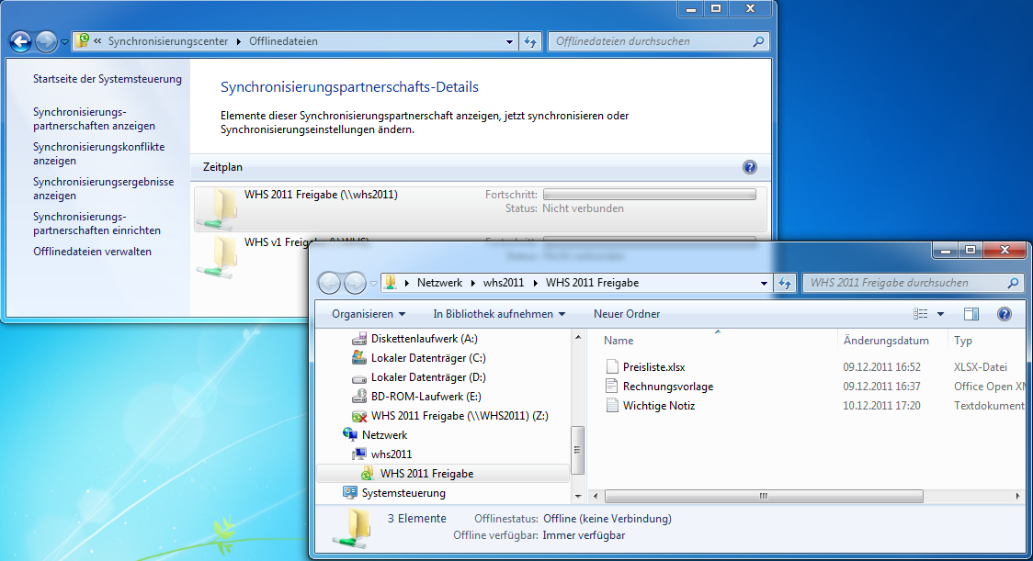Open the Organisieren menu

click(x=369, y=314)
